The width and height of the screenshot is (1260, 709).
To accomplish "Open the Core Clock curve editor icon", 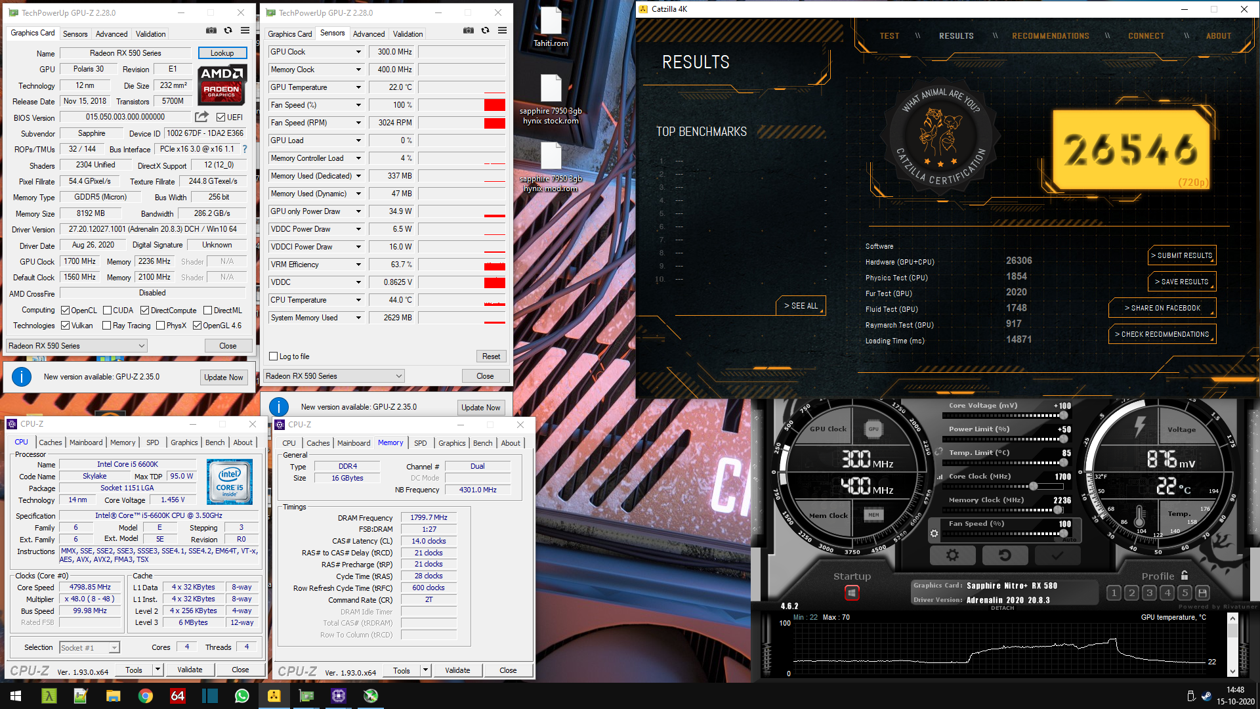I will [x=939, y=477].
